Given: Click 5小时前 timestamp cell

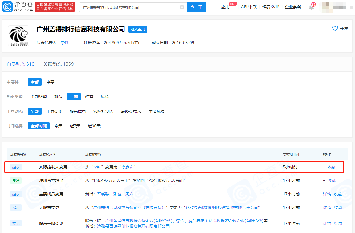Looking at the screenshot, I should pos(290,167).
